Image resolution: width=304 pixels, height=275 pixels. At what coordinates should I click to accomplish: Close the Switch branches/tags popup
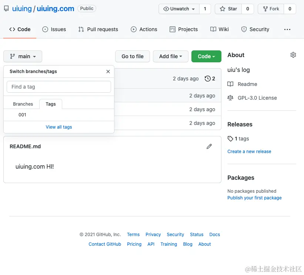(108, 72)
